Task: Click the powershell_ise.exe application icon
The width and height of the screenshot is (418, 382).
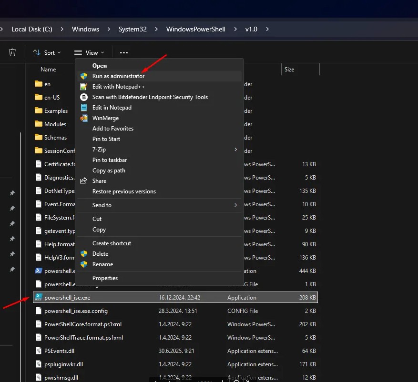Action: pos(39,298)
